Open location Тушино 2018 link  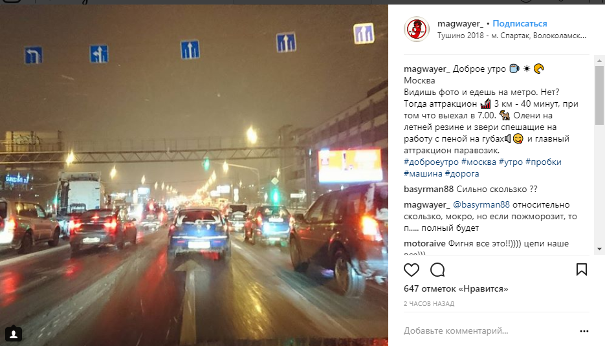click(512, 36)
